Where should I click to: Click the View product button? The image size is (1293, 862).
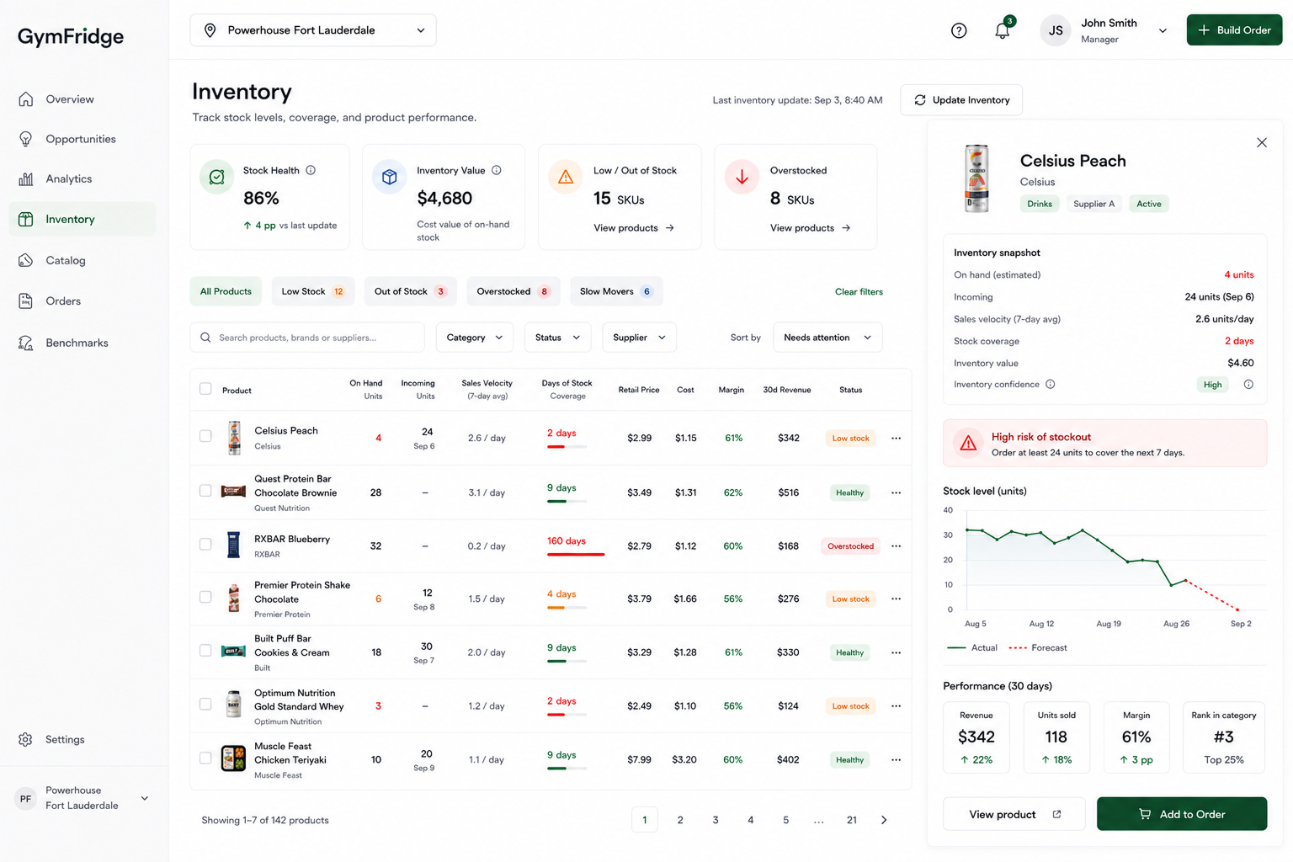point(1014,814)
